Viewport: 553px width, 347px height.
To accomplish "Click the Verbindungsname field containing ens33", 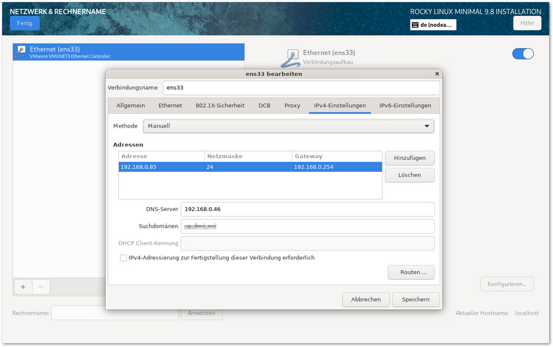I will point(301,88).
